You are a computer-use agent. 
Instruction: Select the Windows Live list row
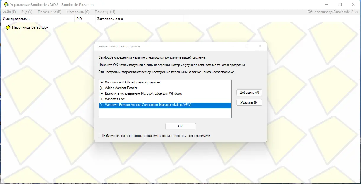pos(165,99)
